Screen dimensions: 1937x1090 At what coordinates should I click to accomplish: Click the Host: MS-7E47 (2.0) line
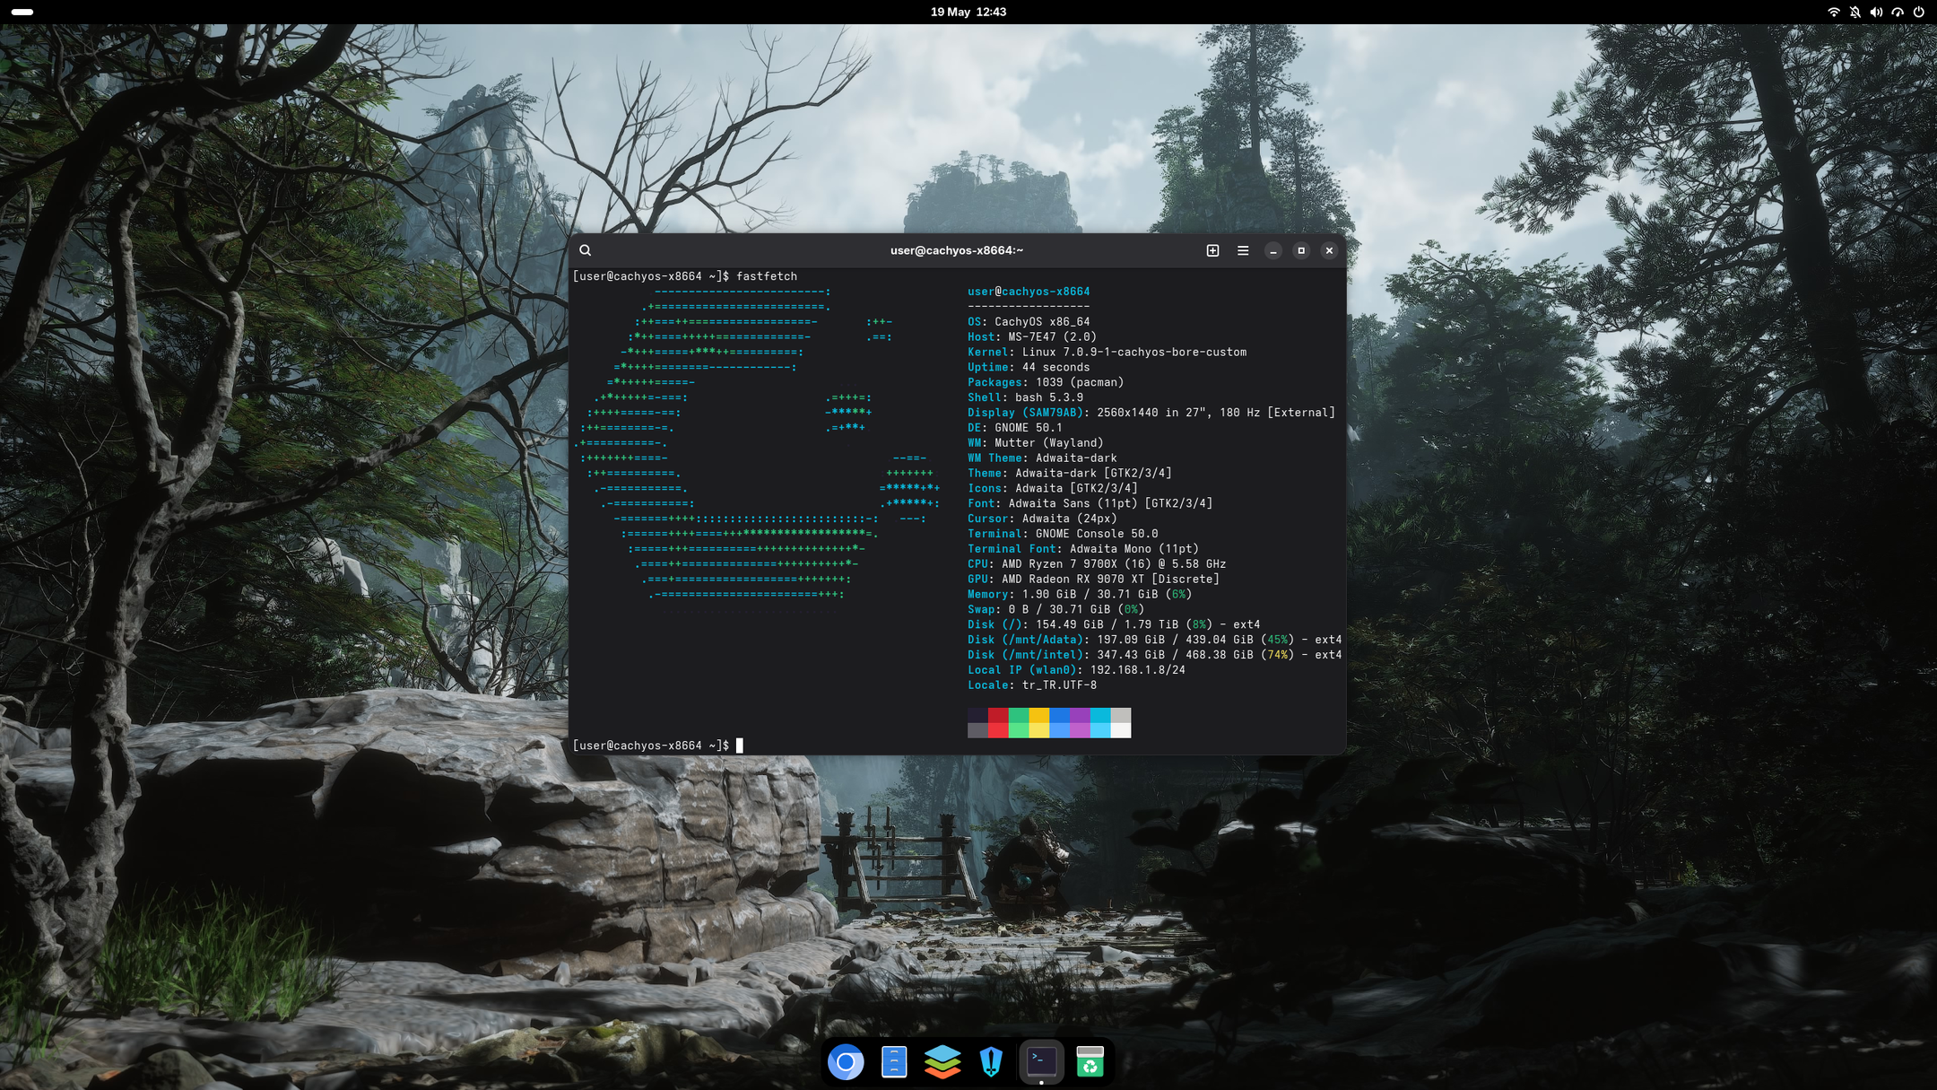(1032, 337)
